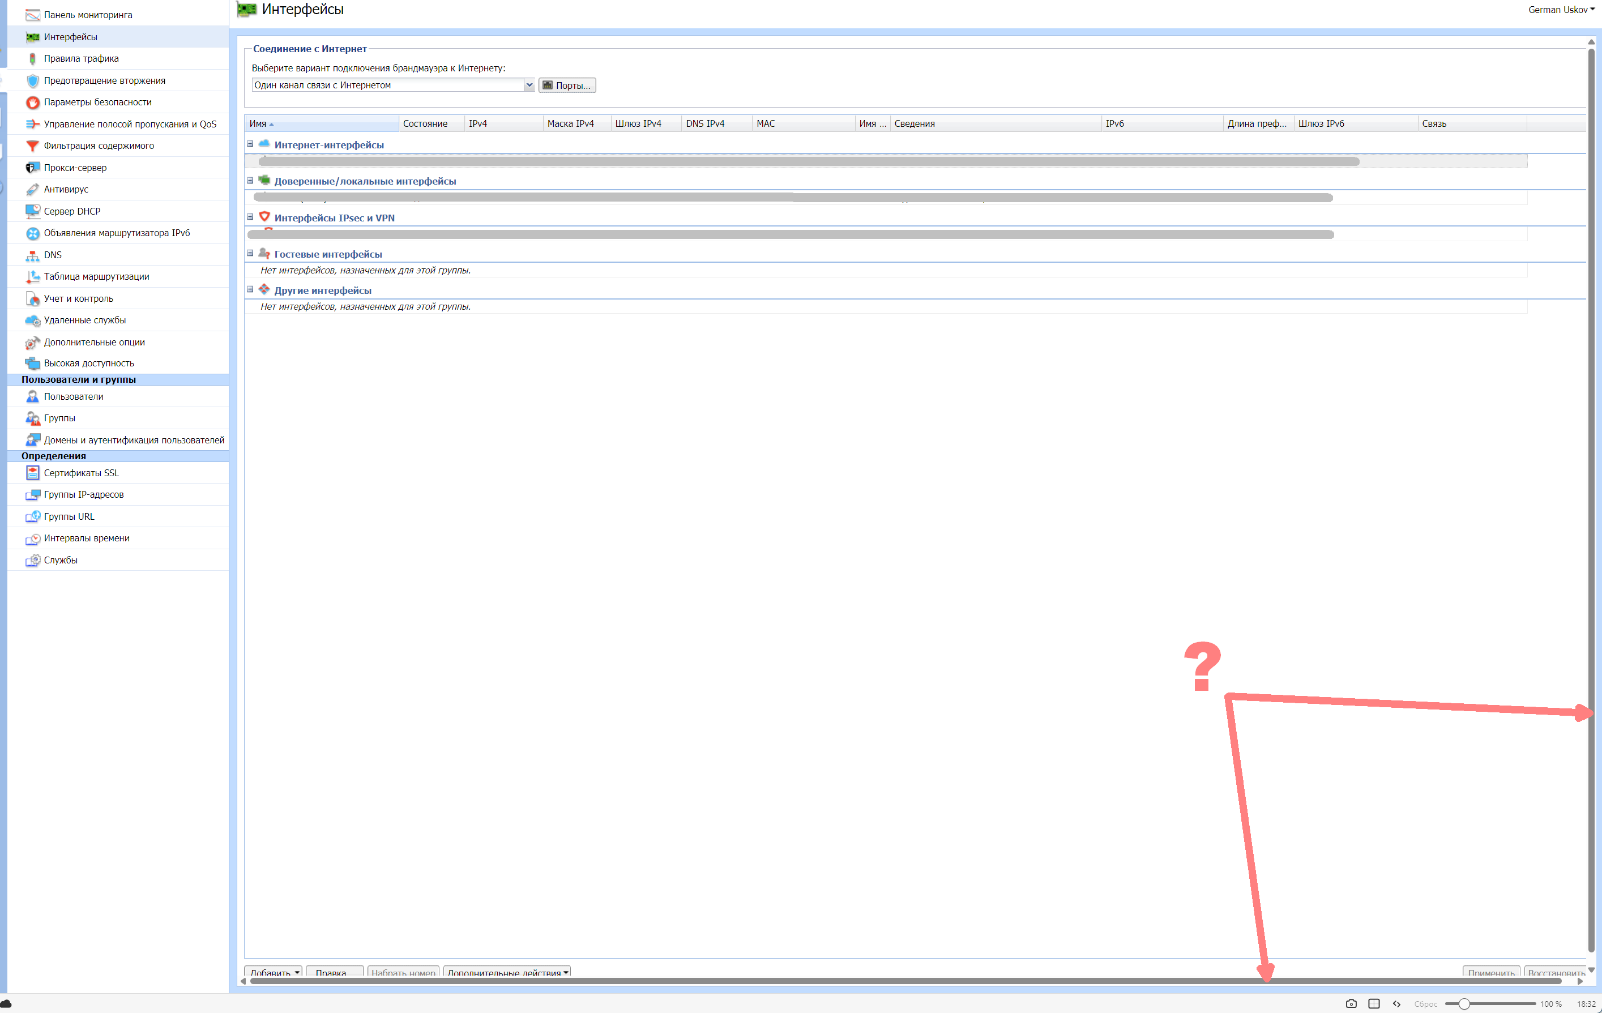Collapse the Гостевые интерфейсы group
Screen dimensions: 1602x1013
tap(250, 254)
